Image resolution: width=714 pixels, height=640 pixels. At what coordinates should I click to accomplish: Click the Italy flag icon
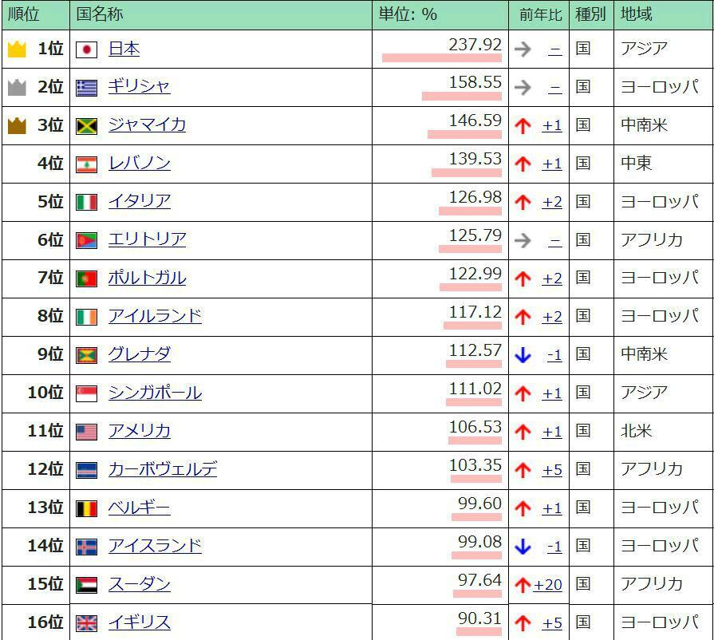click(x=86, y=203)
